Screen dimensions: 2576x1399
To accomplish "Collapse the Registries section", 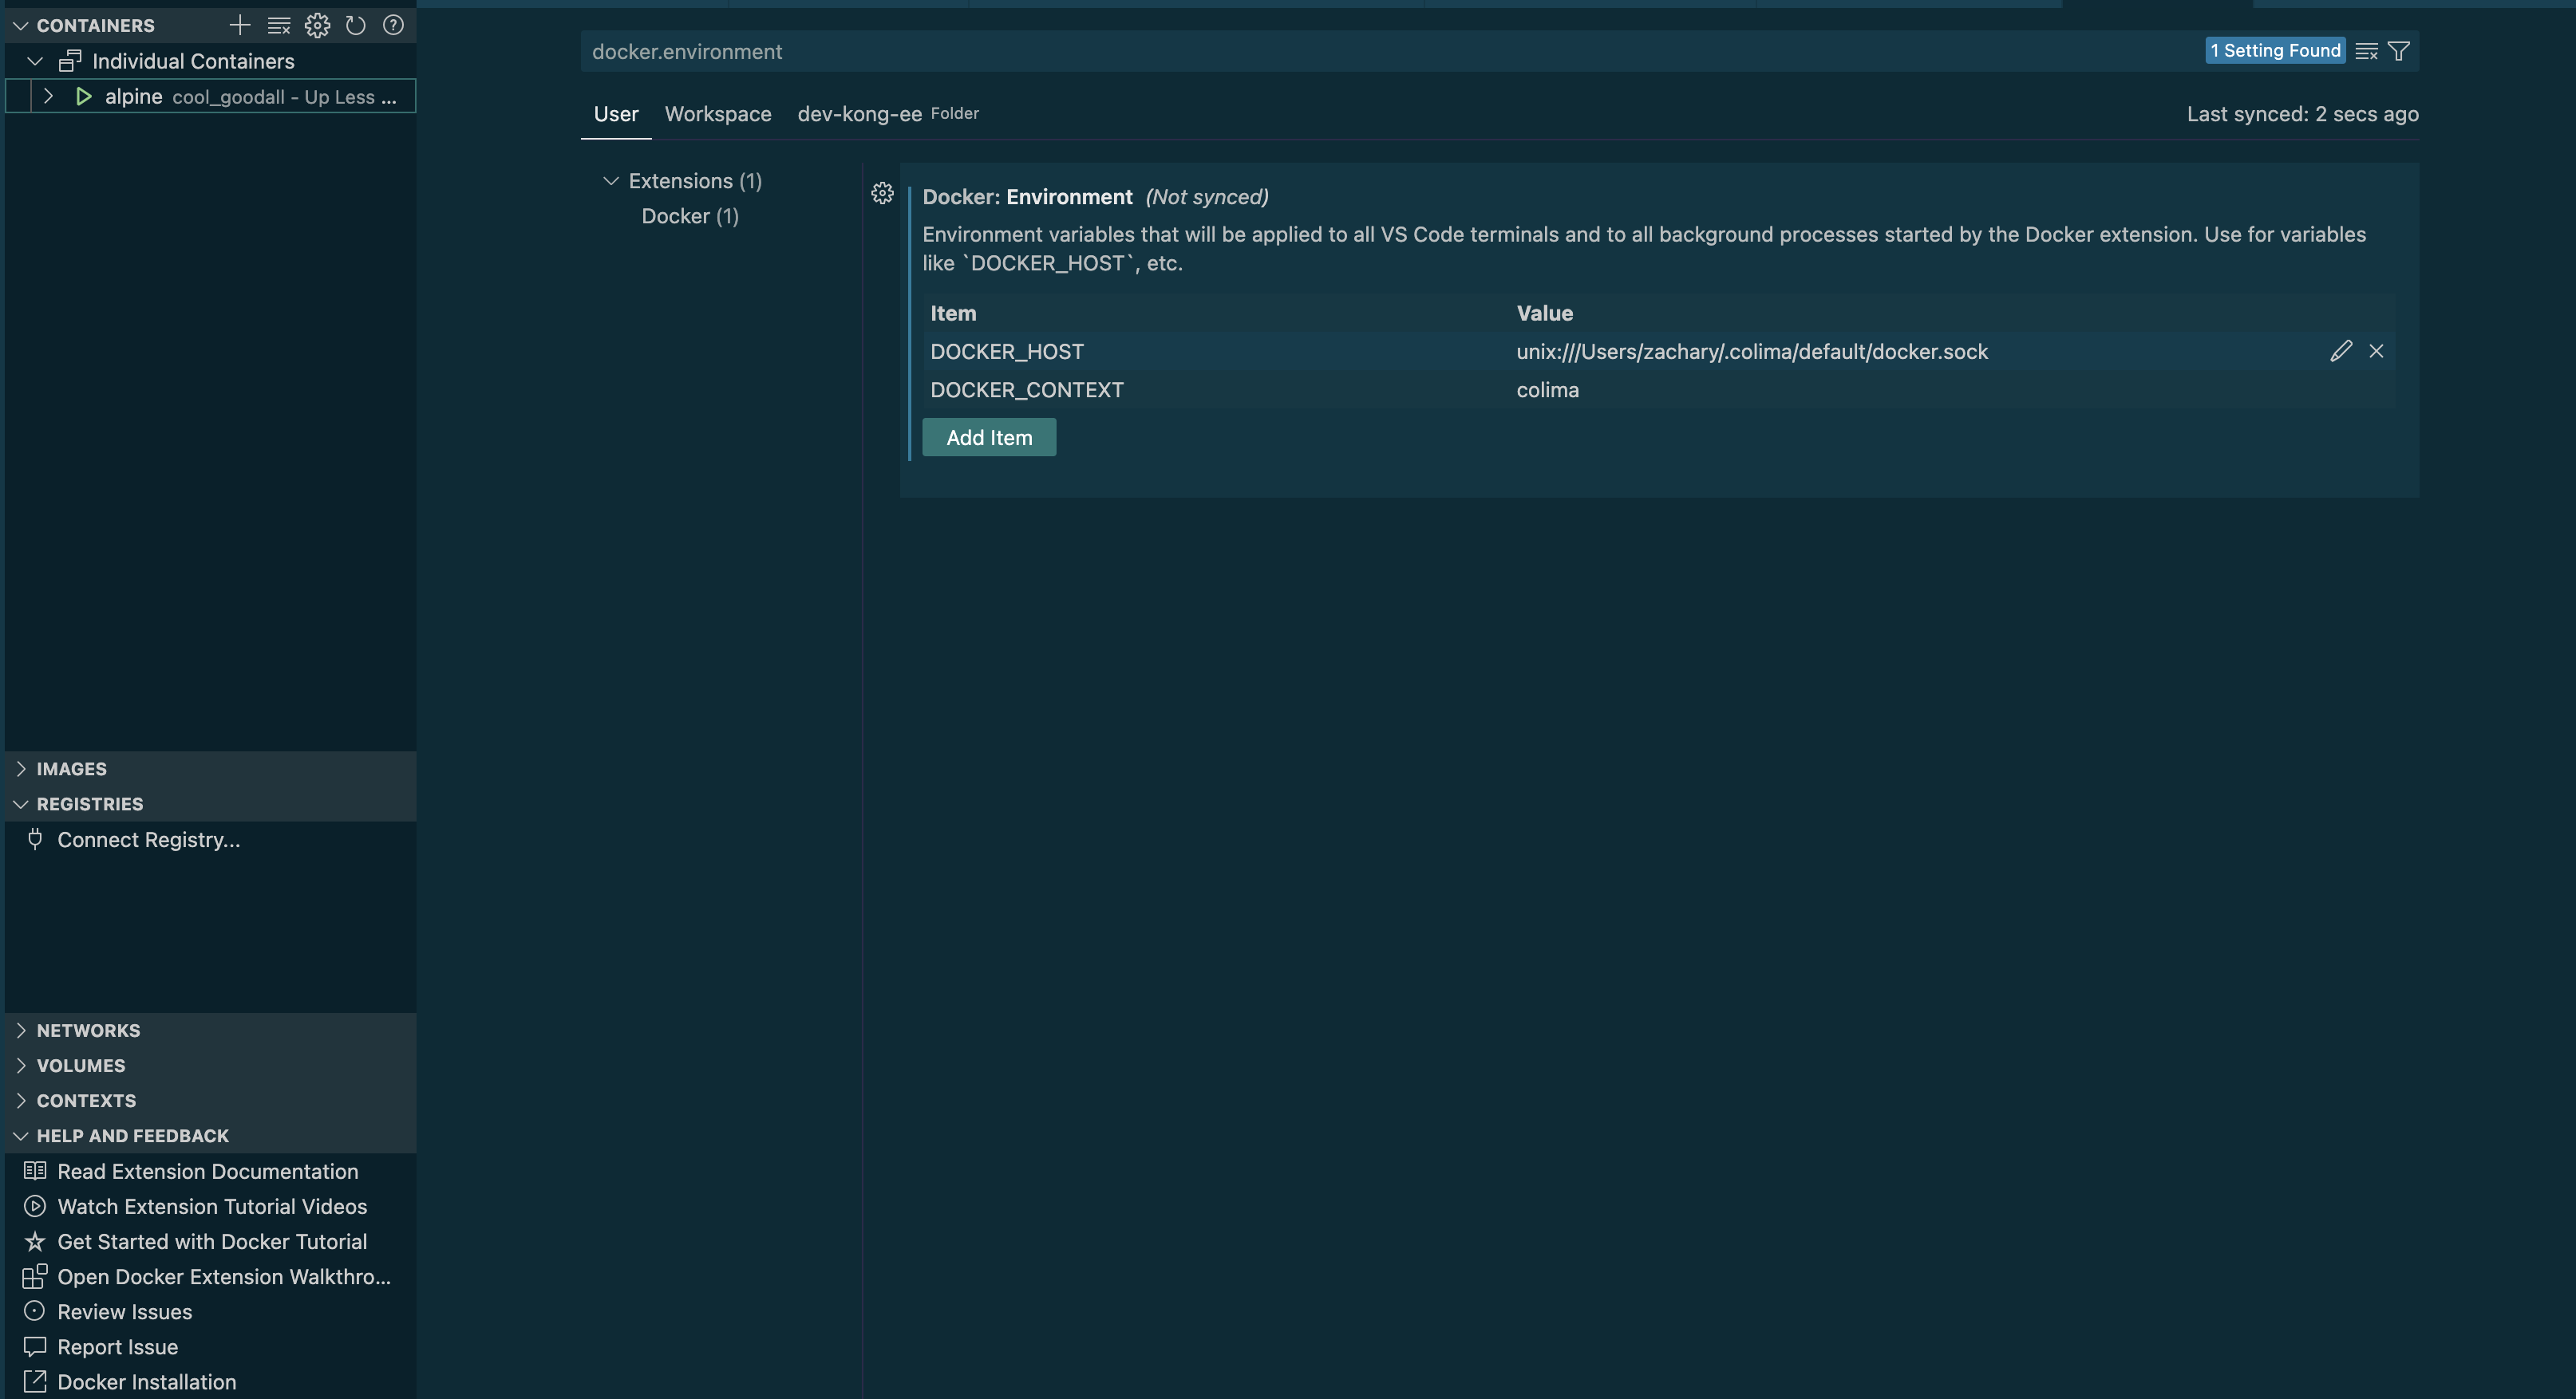I will pyautogui.click(x=20, y=803).
